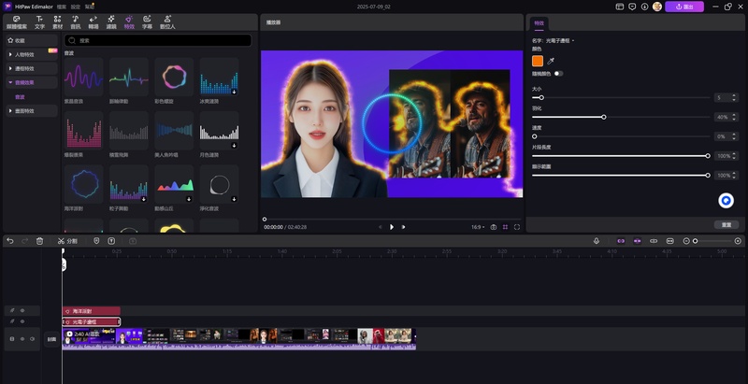Open the 媒體檔案 media tab

(x=16, y=22)
